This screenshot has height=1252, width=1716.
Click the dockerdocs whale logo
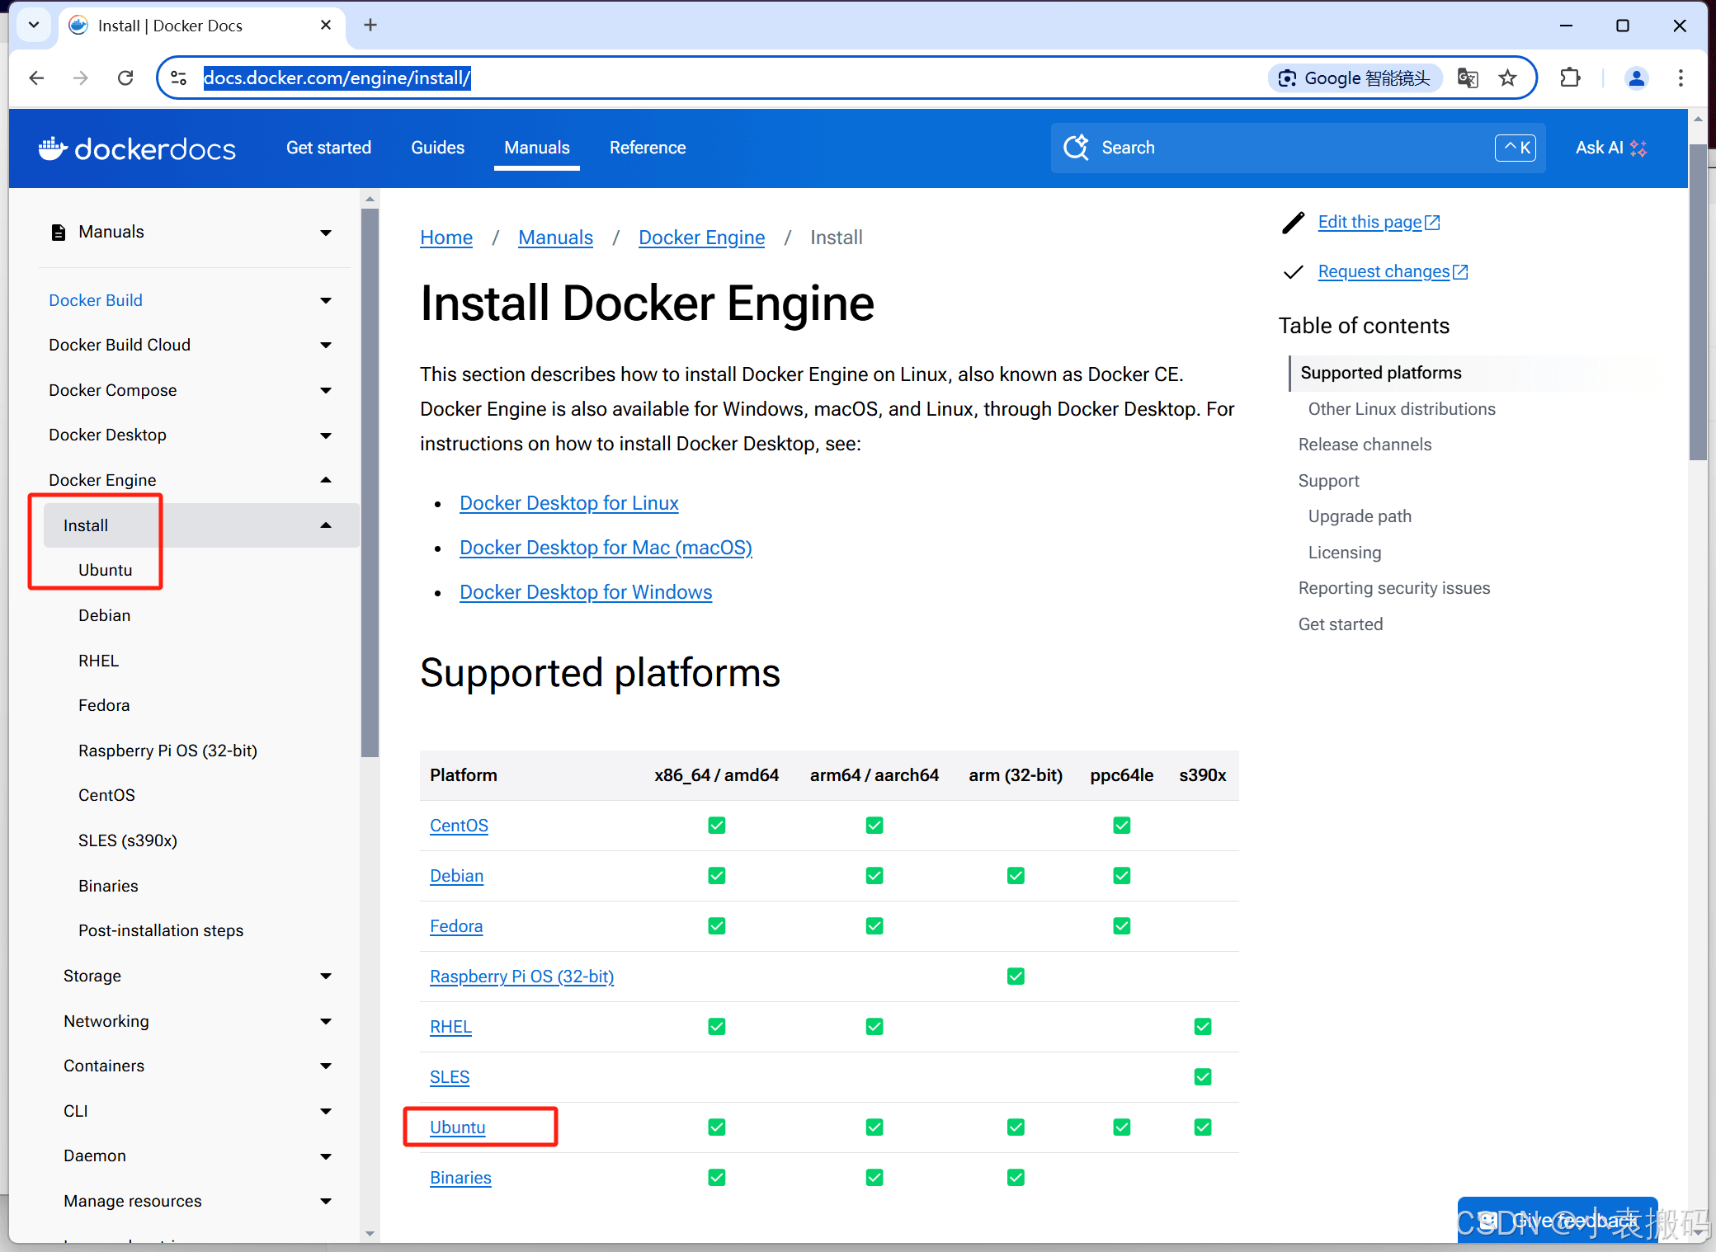[53, 148]
